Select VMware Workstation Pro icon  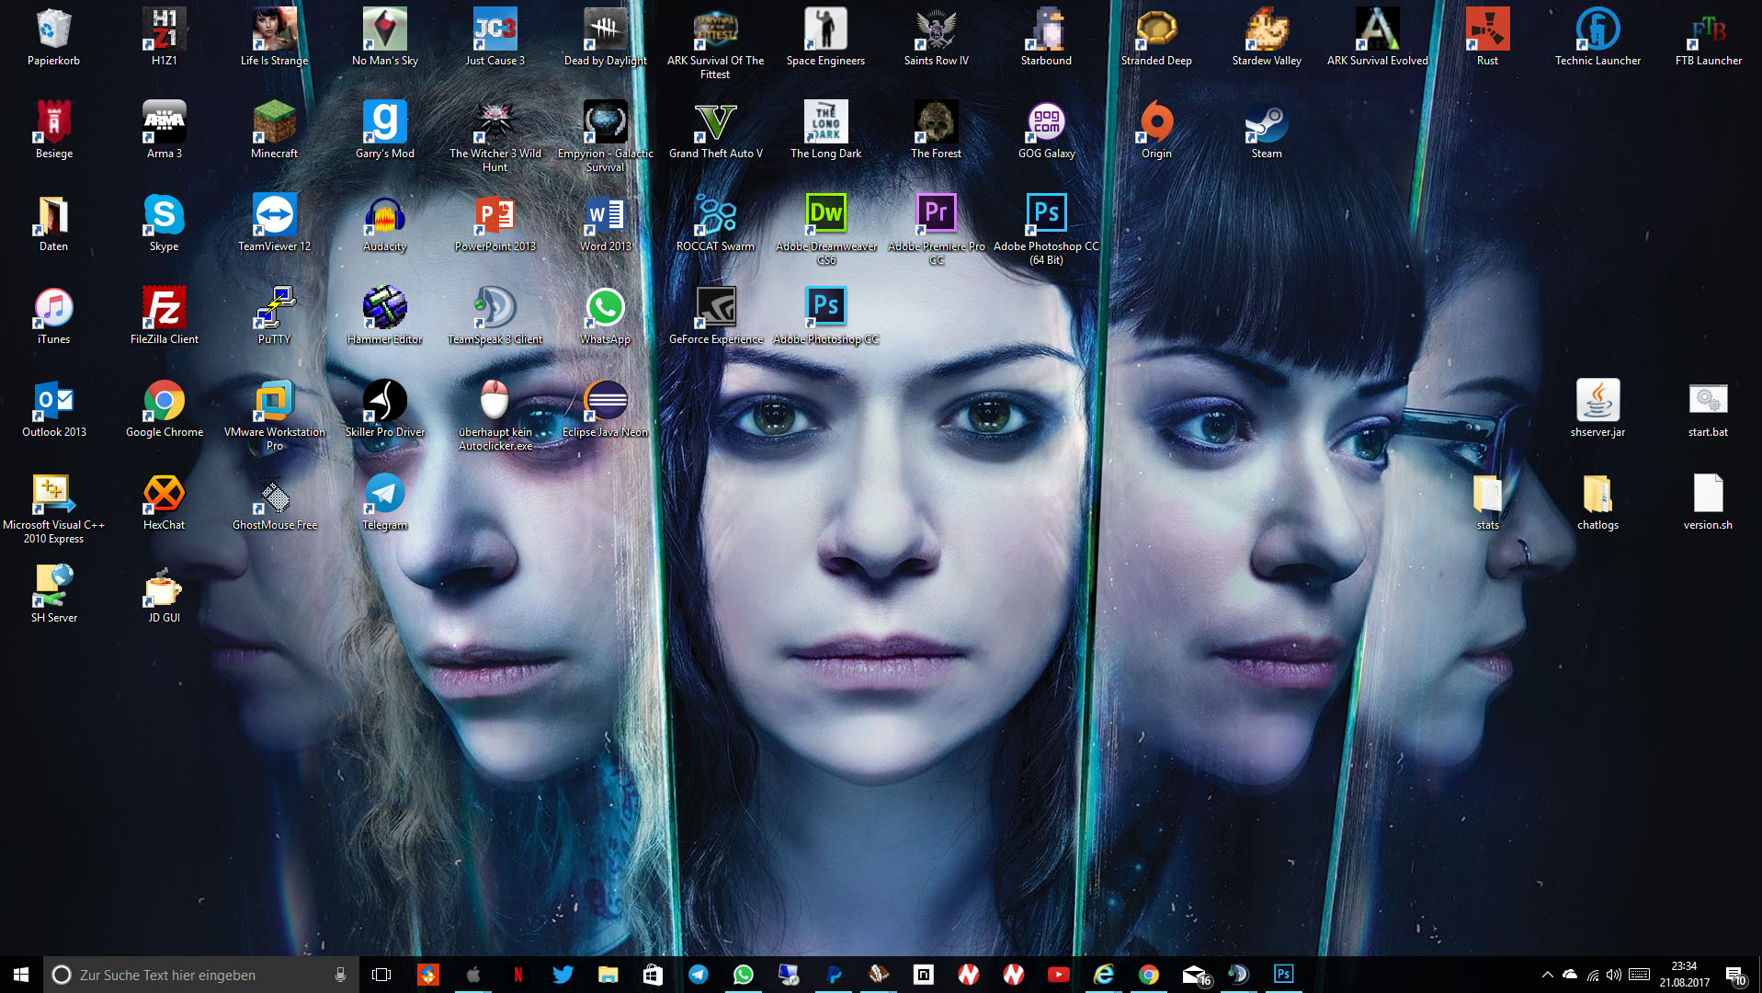click(274, 416)
